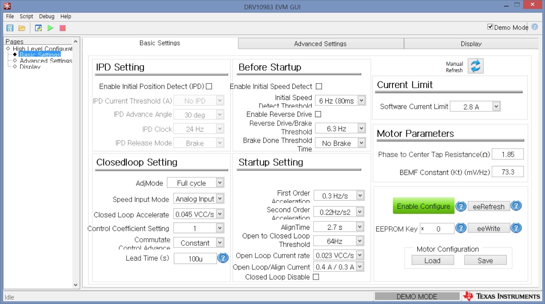Image resolution: width=545 pixels, height=304 pixels.
Task: Open the Debug menu
Action: click(47, 16)
